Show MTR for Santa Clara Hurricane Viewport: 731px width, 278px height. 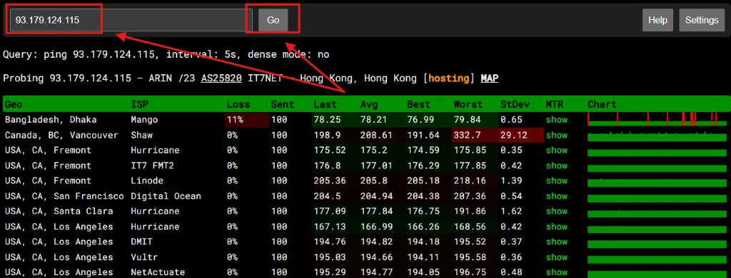coord(557,212)
